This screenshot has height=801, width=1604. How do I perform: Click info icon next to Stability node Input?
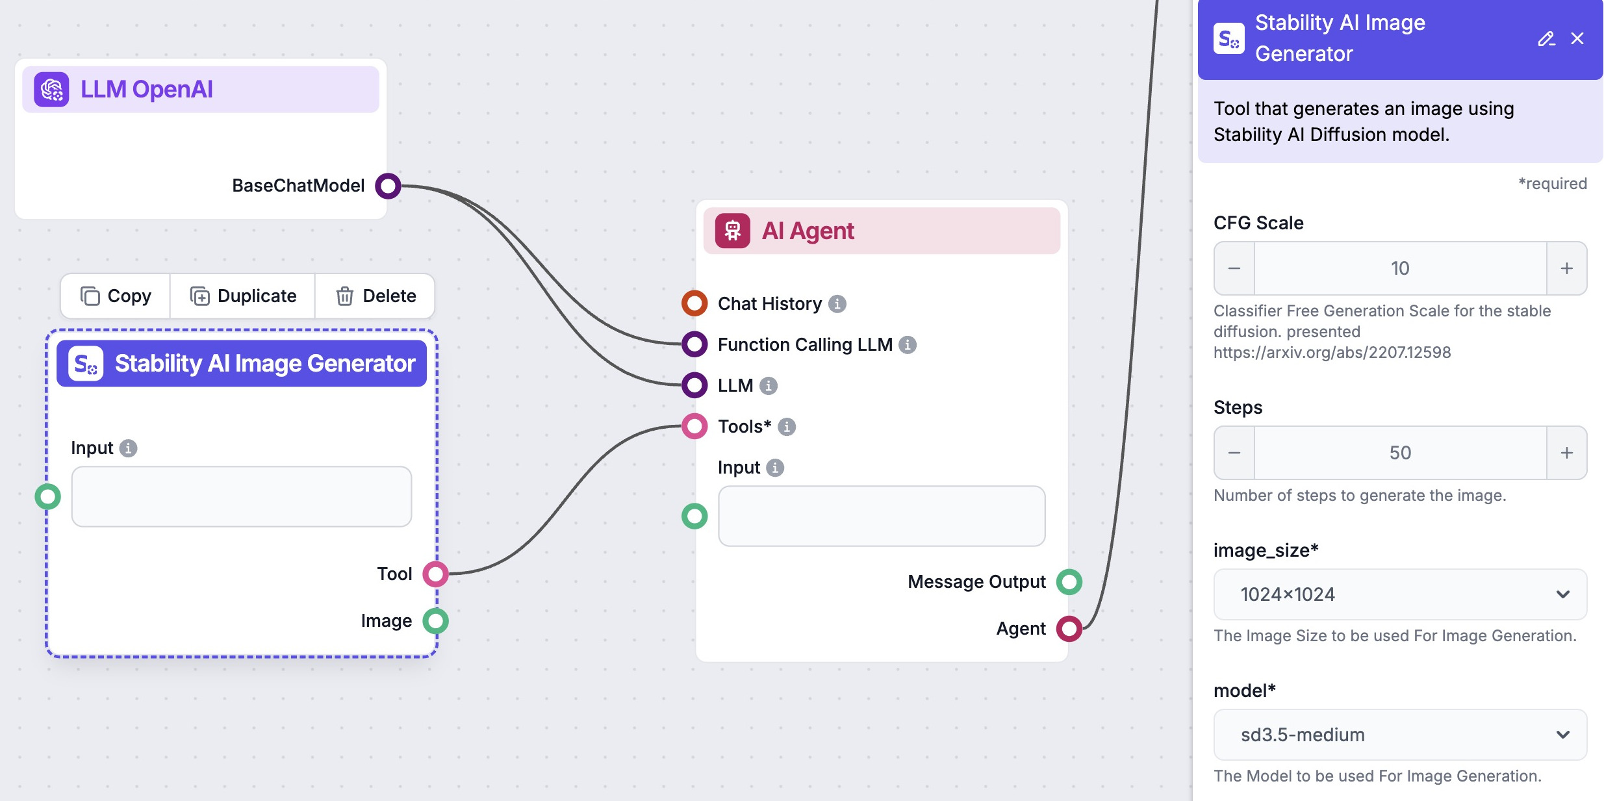point(129,448)
